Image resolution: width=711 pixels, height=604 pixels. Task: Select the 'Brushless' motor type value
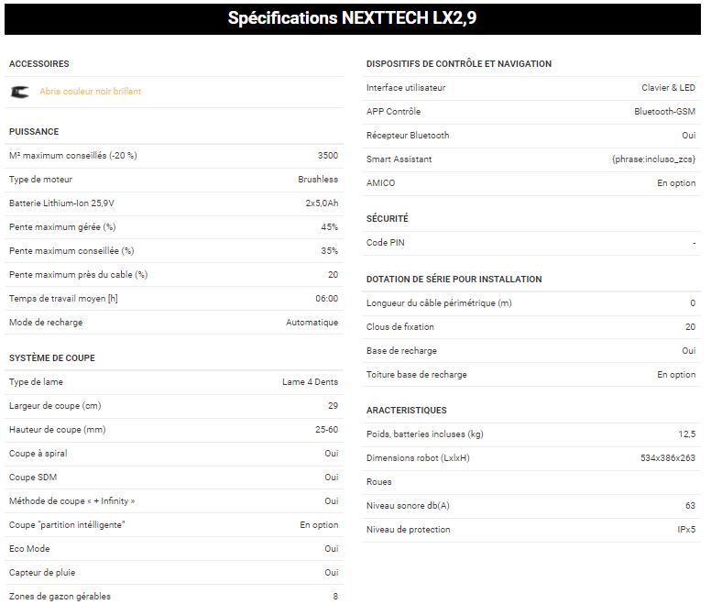click(318, 179)
